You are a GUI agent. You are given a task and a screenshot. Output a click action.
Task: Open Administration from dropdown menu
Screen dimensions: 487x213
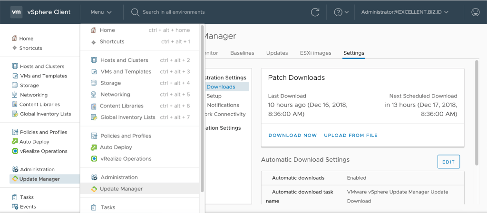119,177
